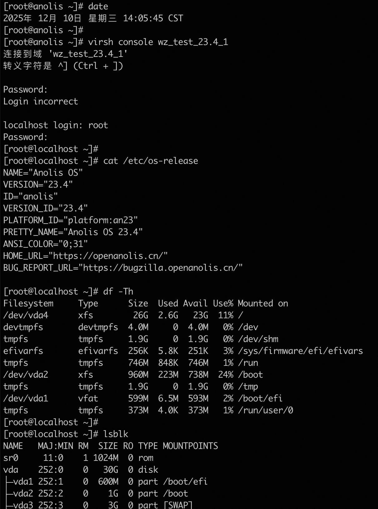Click the 'Mounted on' column header
This screenshot has height=509, width=378.
(263, 304)
